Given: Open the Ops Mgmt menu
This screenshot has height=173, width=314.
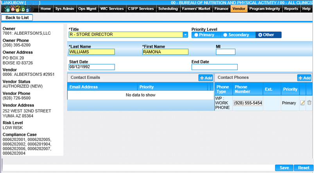Looking at the screenshot, I should click(87, 9).
